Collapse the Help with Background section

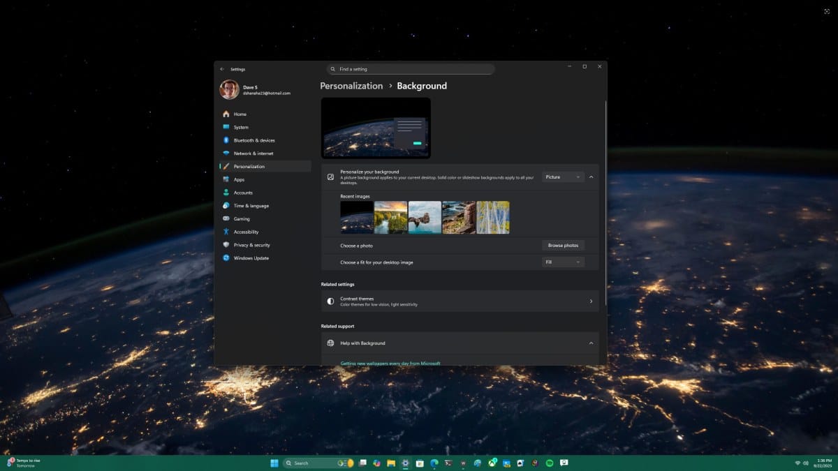click(x=590, y=343)
